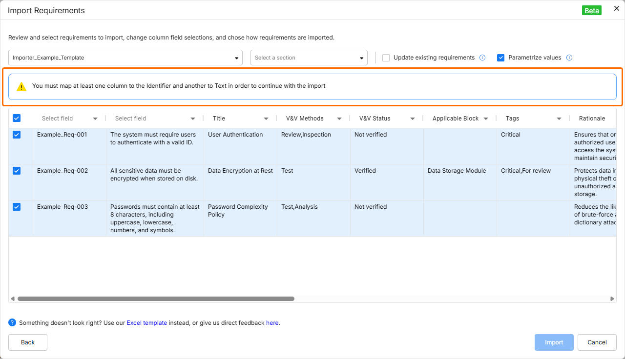Viewport: 625px width, 359px height.
Task: Enable Update existing requirements checkbox
Action: coord(386,58)
